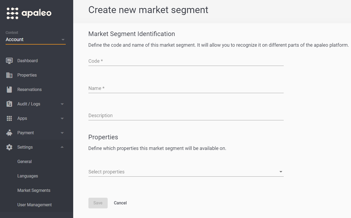
Task: Open the Context Account dropdown
Action: (x=36, y=39)
